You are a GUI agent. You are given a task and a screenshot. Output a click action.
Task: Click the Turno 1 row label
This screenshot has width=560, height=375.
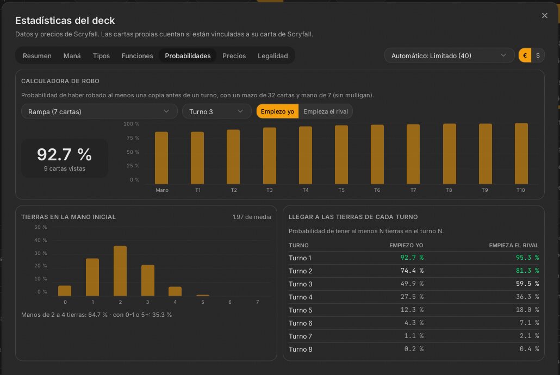pyautogui.click(x=300, y=258)
